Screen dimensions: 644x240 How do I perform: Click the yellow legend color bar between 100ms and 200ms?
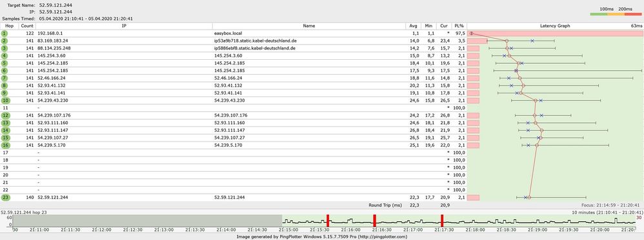(x=616, y=14)
